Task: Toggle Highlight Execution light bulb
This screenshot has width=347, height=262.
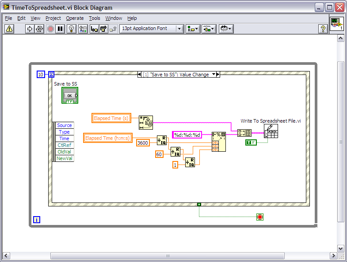Action: point(72,29)
